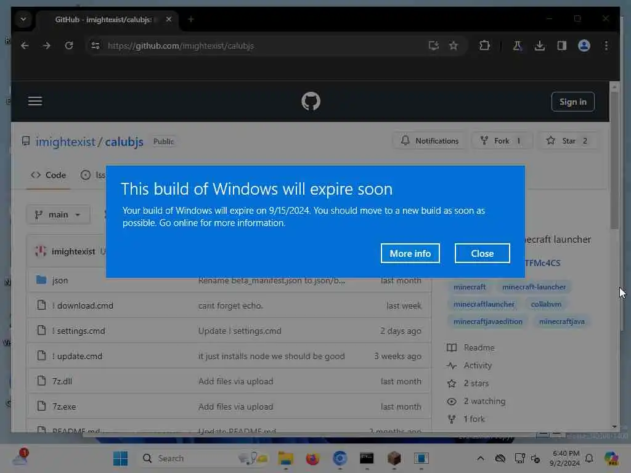The height and width of the screenshot is (473, 631).
Task: Open GitHub hamburger navigation menu
Action: coord(35,101)
